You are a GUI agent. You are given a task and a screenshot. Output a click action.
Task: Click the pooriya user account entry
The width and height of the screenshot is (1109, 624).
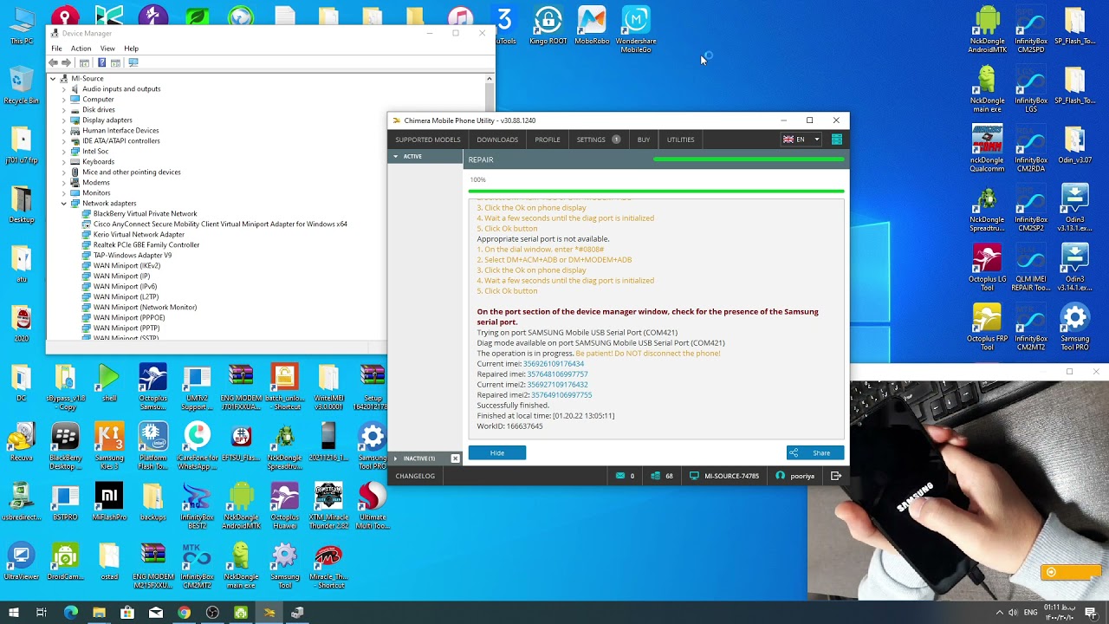pyautogui.click(x=795, y=476)
